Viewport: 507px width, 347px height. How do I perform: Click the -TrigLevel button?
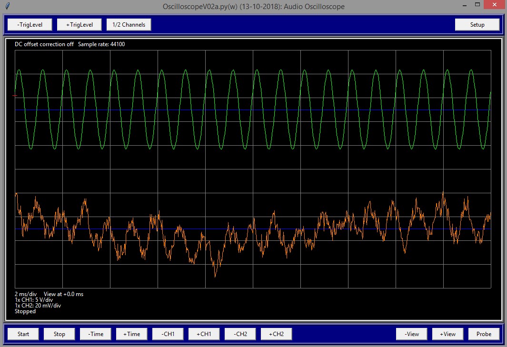[29, 25]
